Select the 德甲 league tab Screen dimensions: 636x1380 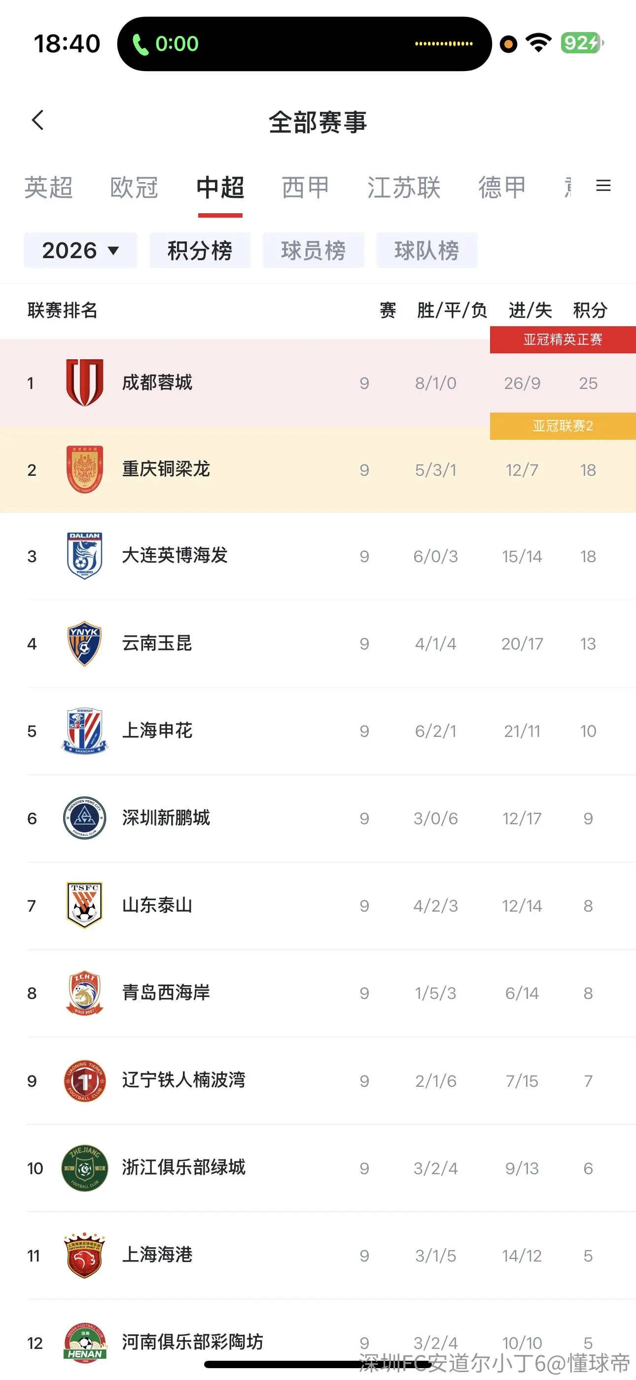(502, 188)
